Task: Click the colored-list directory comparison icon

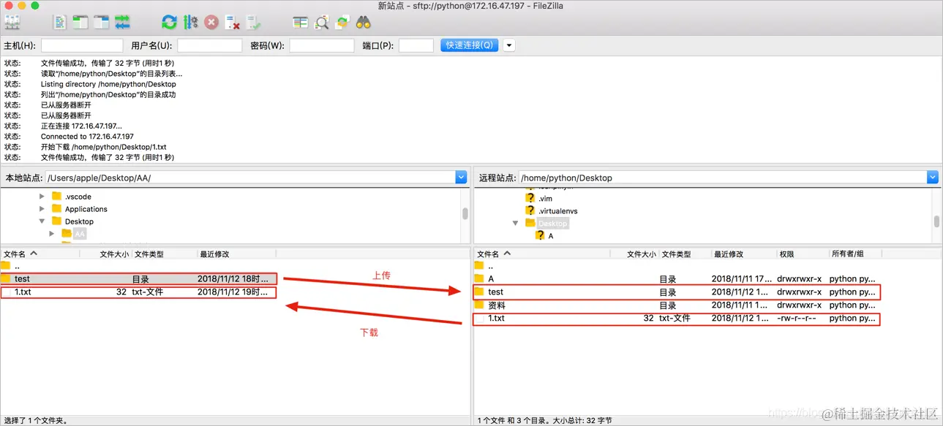Action: tap(300, 23)
